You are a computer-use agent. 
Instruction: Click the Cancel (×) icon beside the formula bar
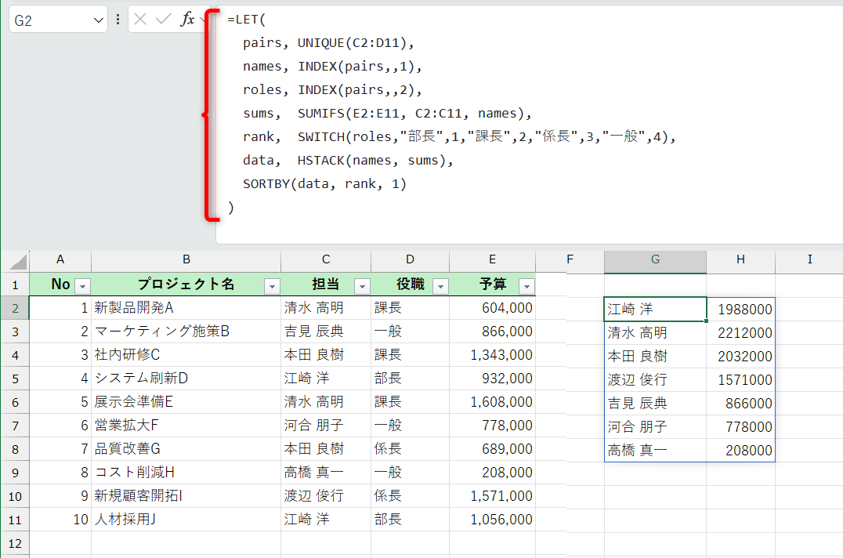141,20
